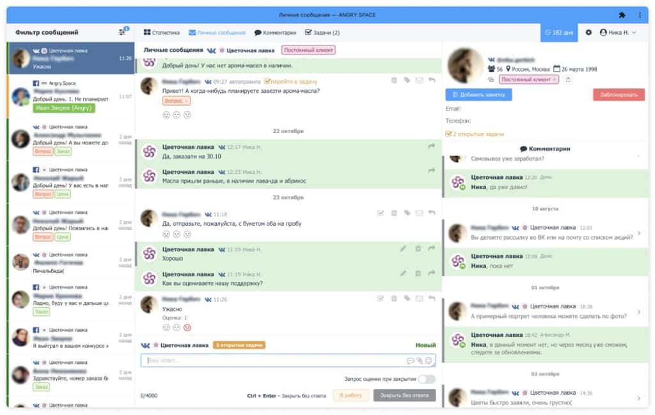
Task: Click the "В работу" button
Action: pyautogui.click(x=351, y=395)
